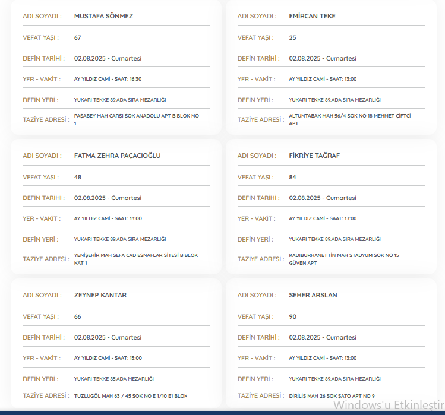Image resolution: width=445 pixels, height=415 pixels.
Task: Click the name Mustafa Sönmez
Action: coord(103,16)
